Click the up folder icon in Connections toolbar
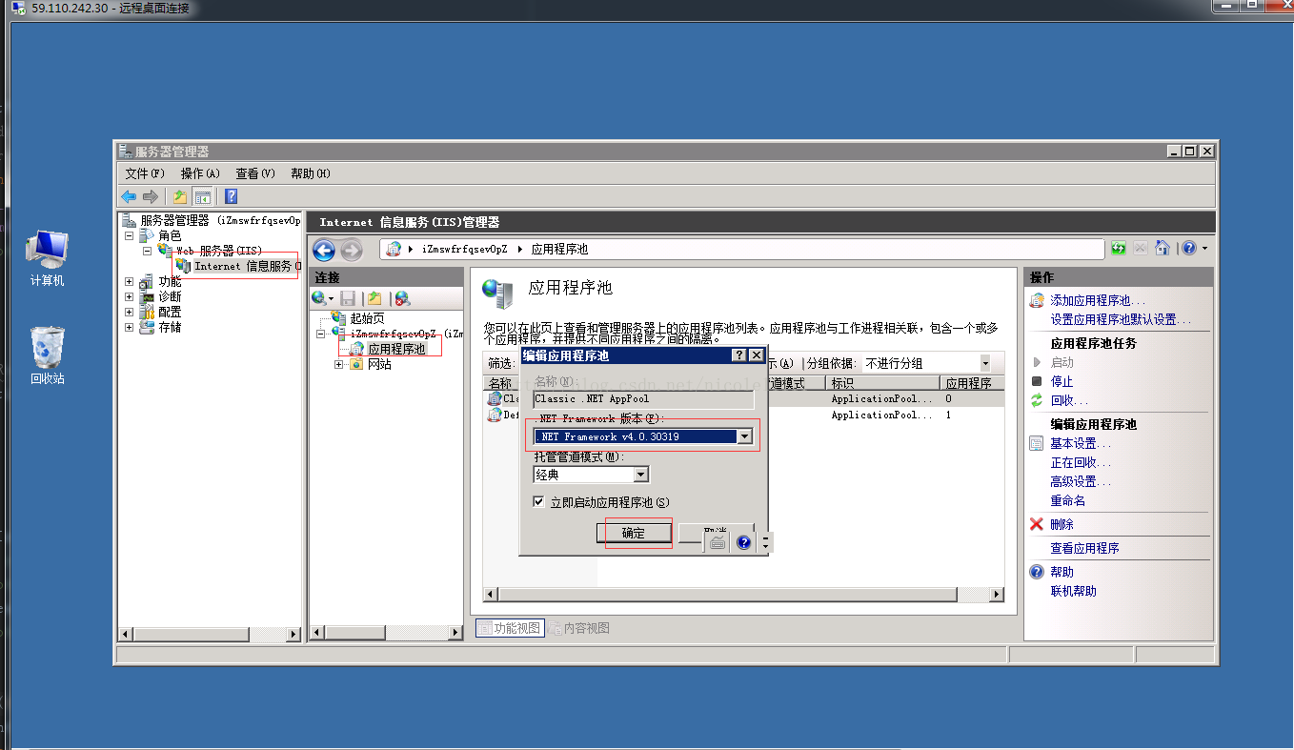 coord(374,298)
